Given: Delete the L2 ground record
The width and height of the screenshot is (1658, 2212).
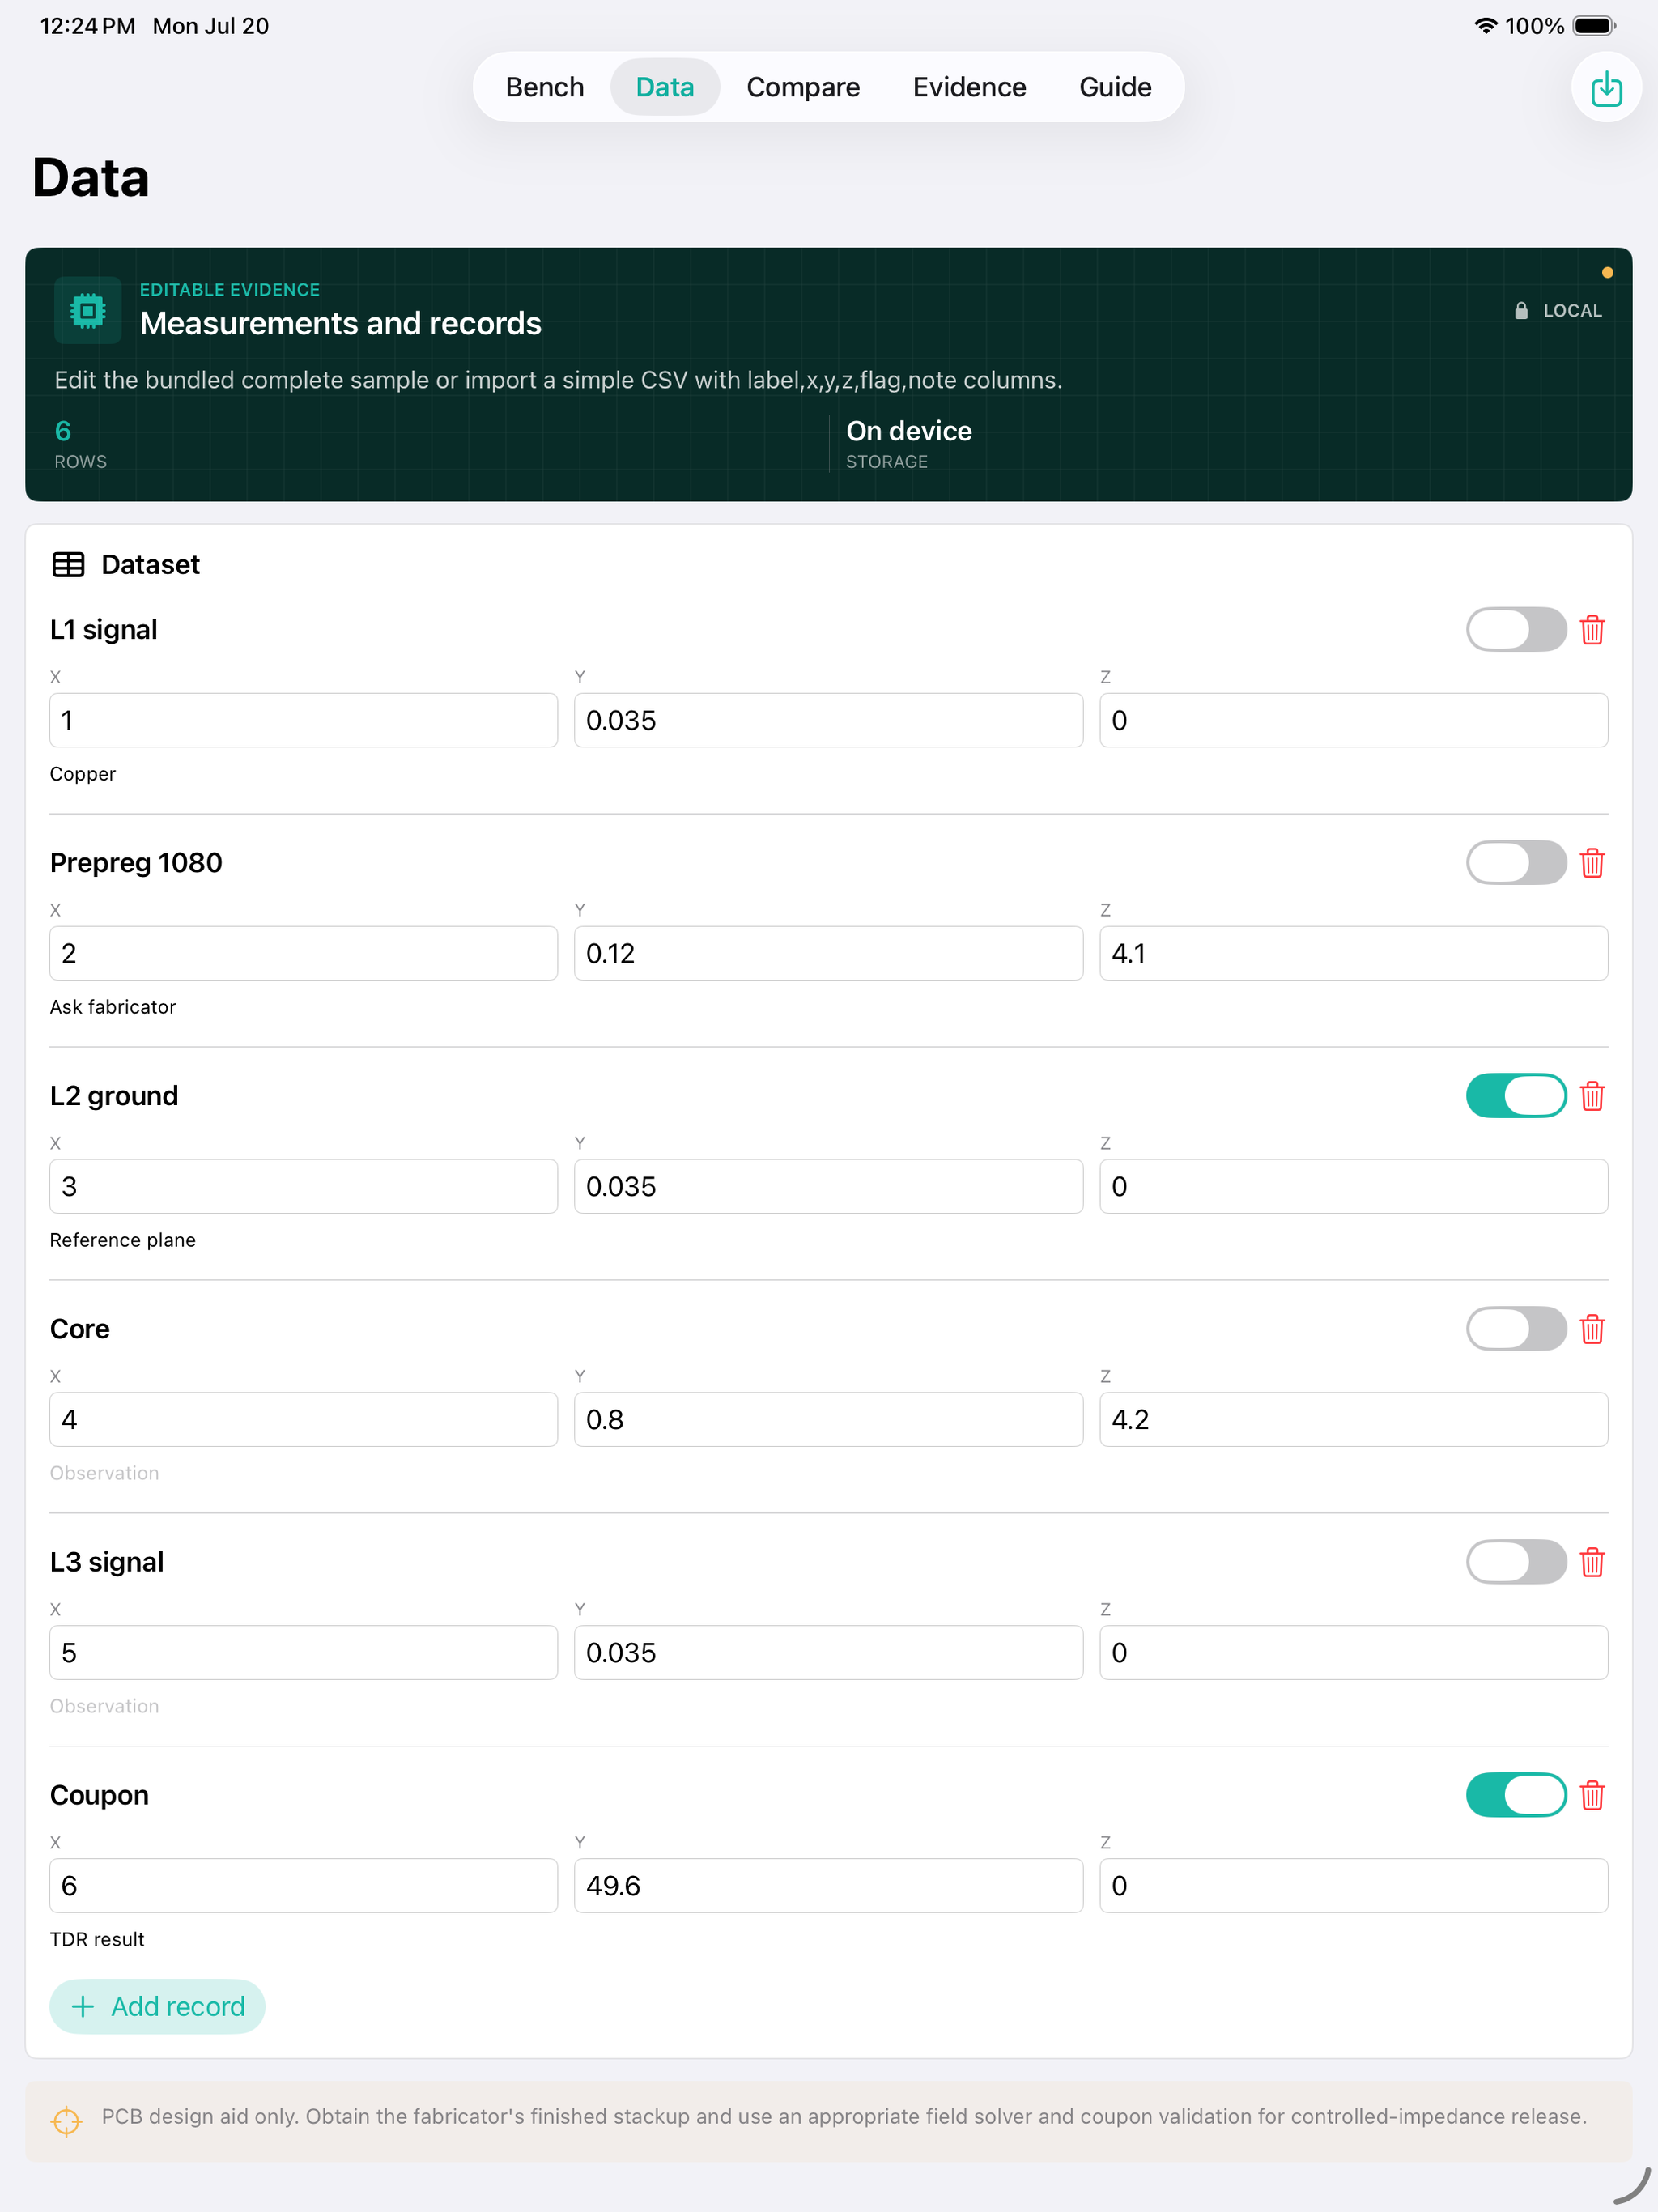Looking at the screenshot, I should pyautogui.click(x=1592, y=1096).
